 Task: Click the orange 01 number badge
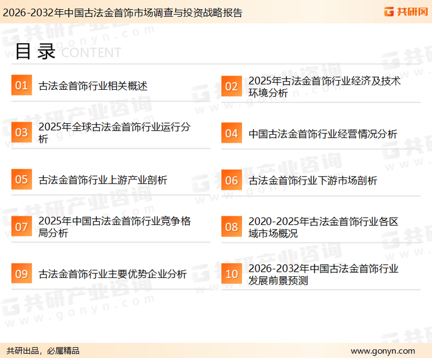coord(21,86)
